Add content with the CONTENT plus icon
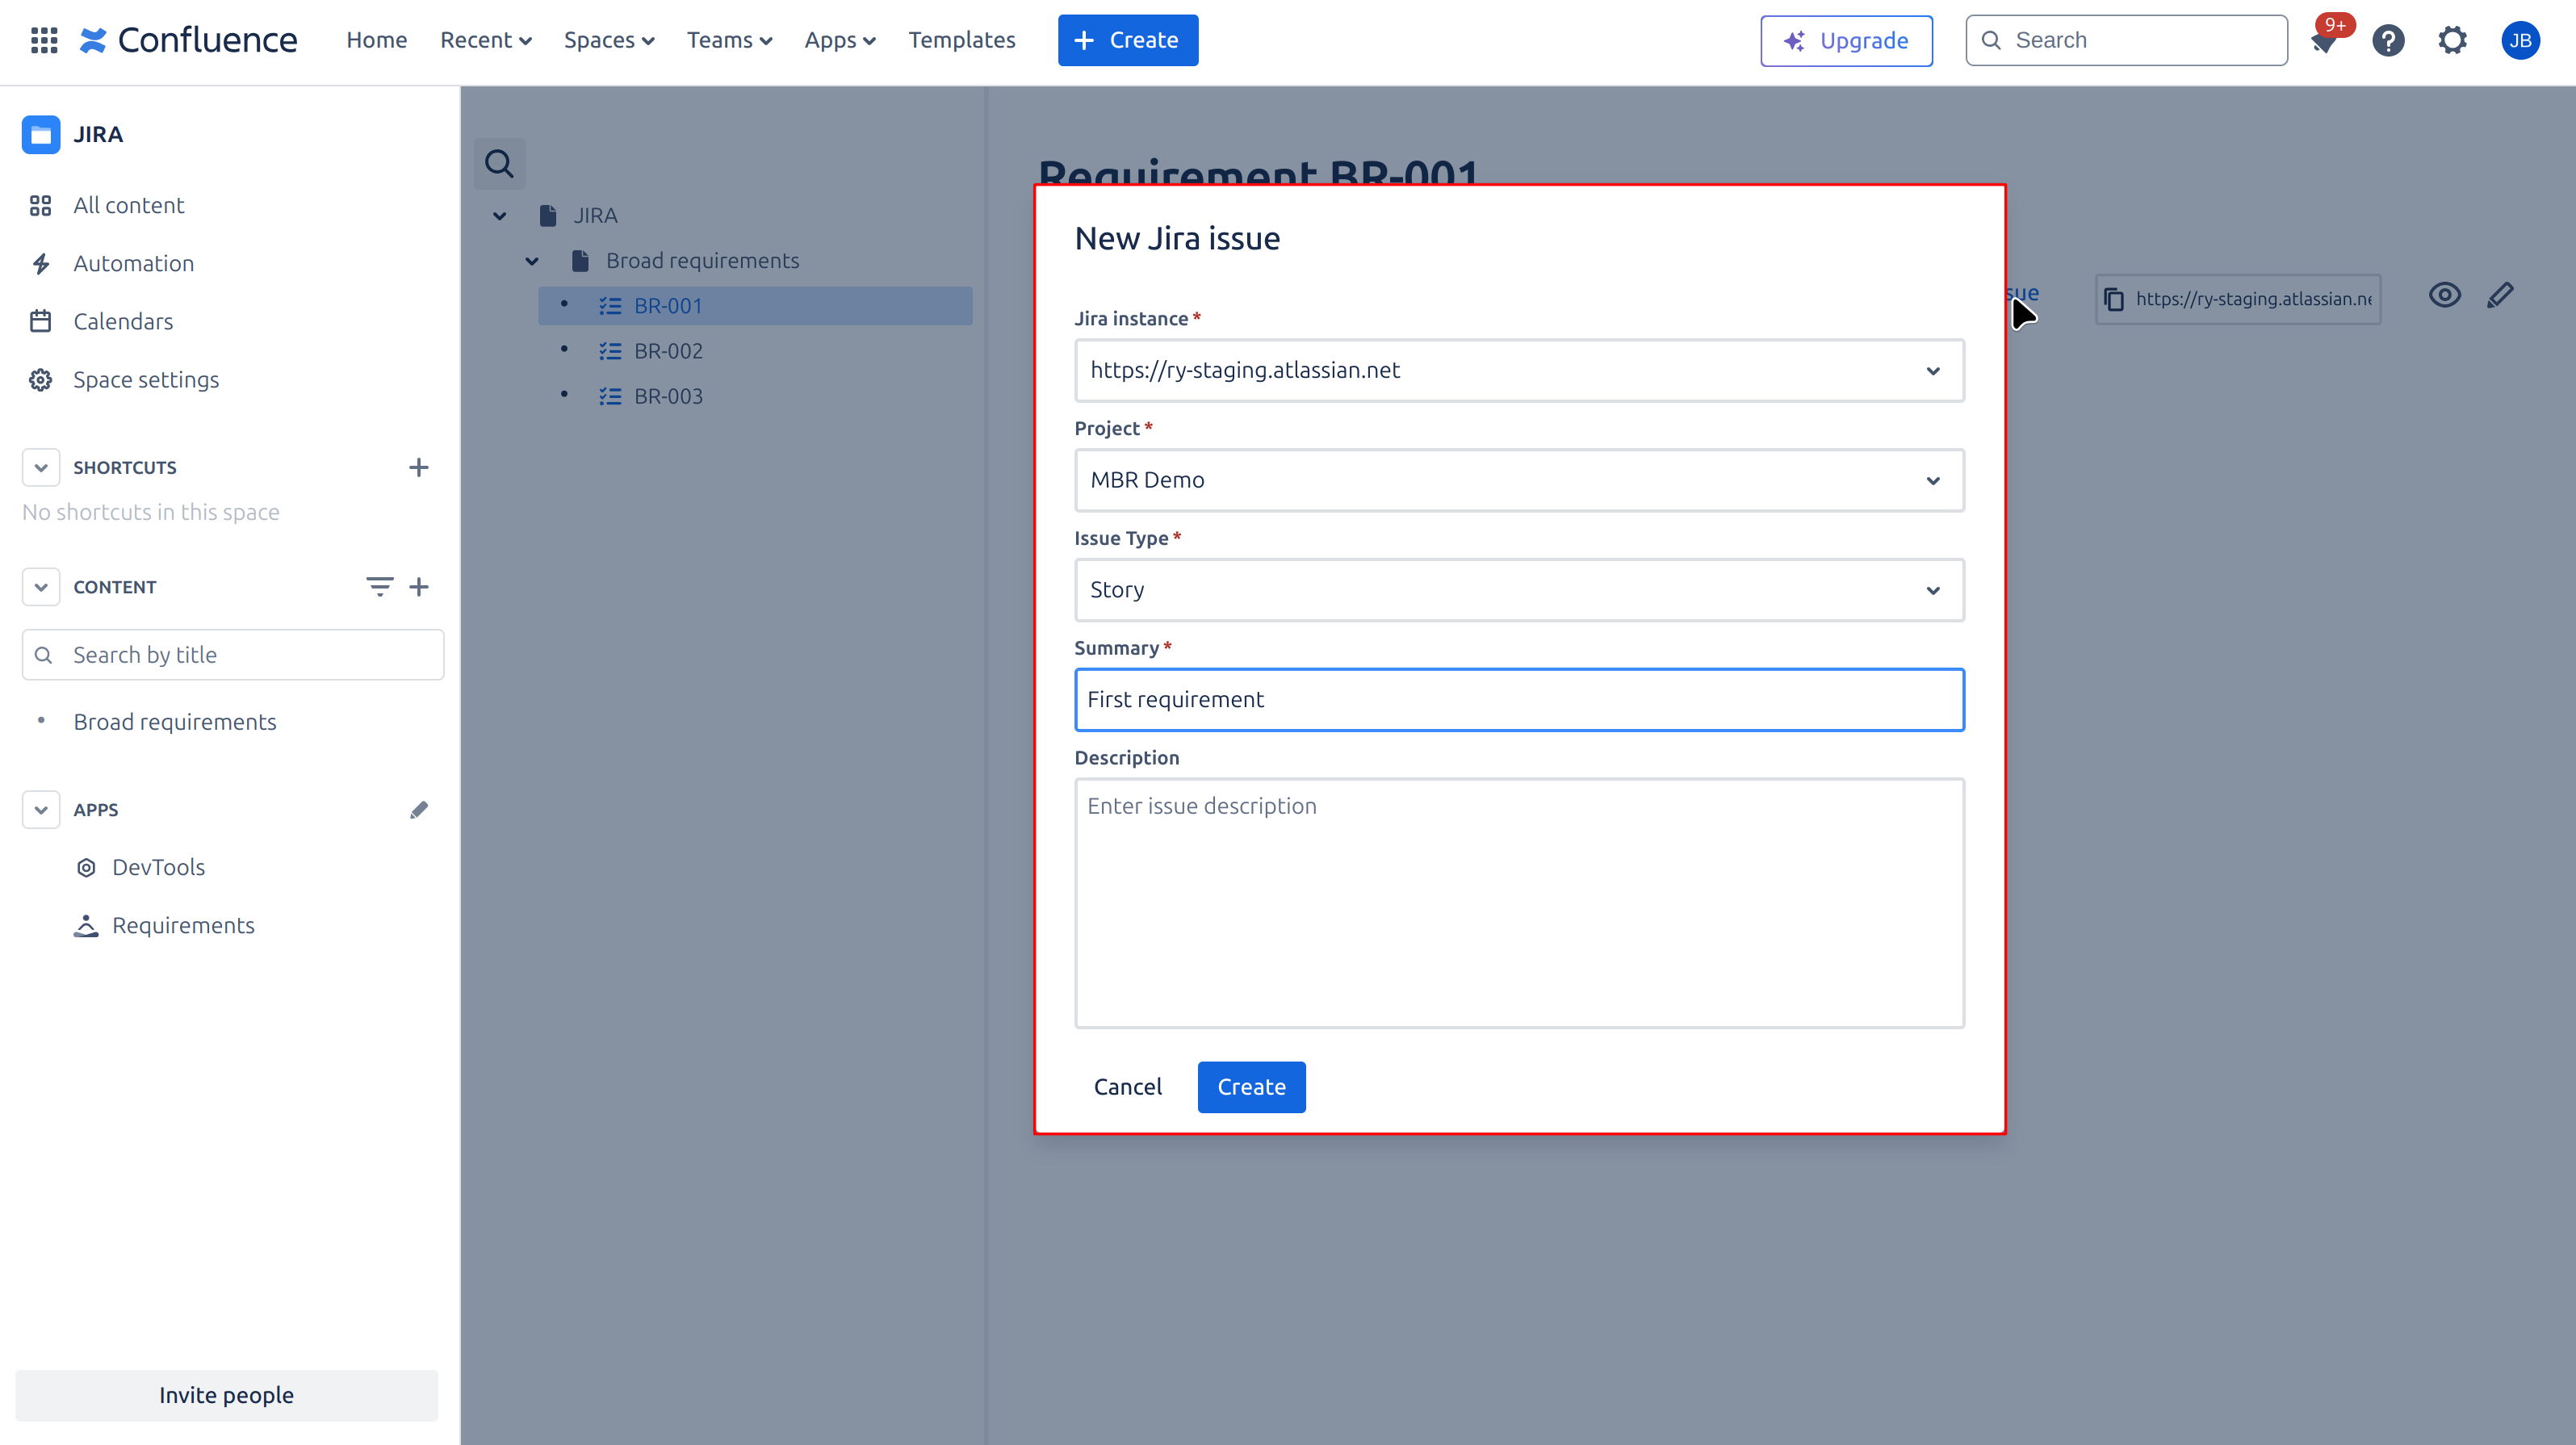The height and width of the screenshot is (1445, 2576). tap(419, 586)
